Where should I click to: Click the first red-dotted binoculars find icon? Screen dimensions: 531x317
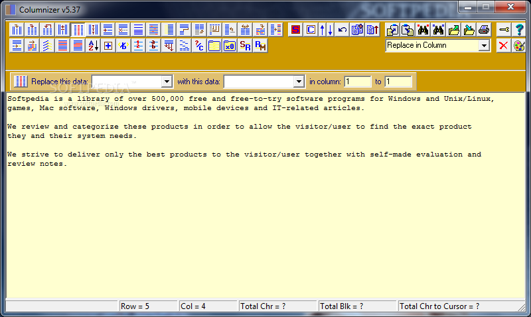[x=423, y=30]
